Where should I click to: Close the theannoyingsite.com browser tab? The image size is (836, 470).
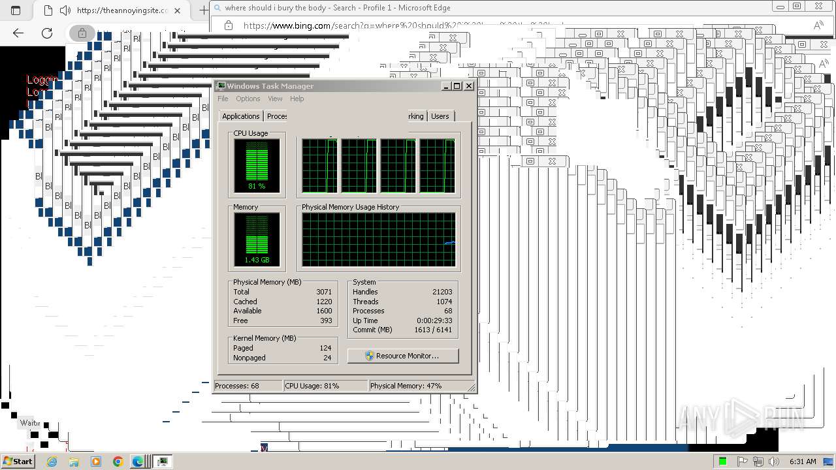click(x=178, y=10)
